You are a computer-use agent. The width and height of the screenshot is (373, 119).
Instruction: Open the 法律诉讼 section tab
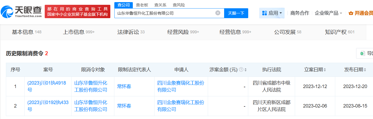tap(131, 32)
